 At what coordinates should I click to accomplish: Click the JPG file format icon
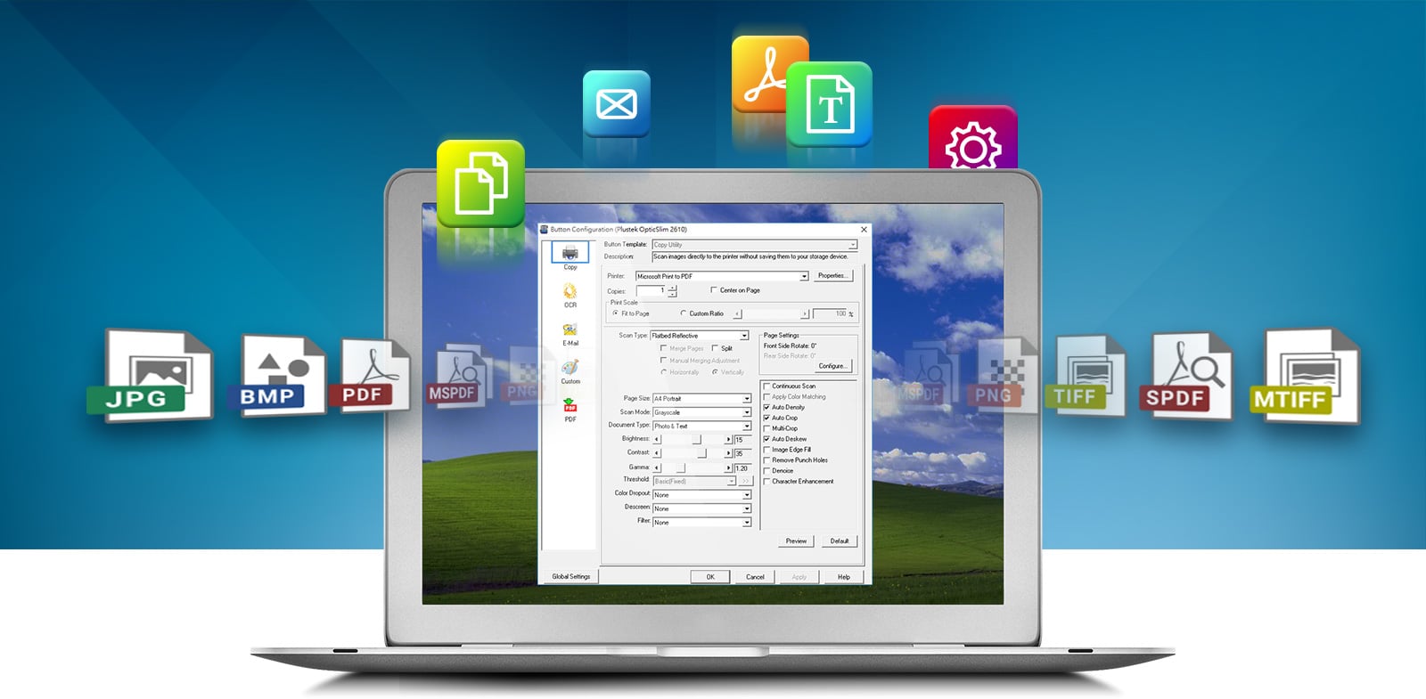(x=152, y=375)
